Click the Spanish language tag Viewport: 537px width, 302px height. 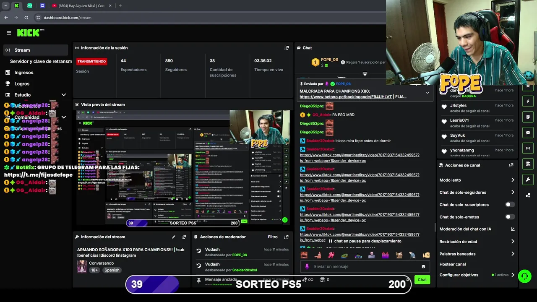(x=112, y=270)
